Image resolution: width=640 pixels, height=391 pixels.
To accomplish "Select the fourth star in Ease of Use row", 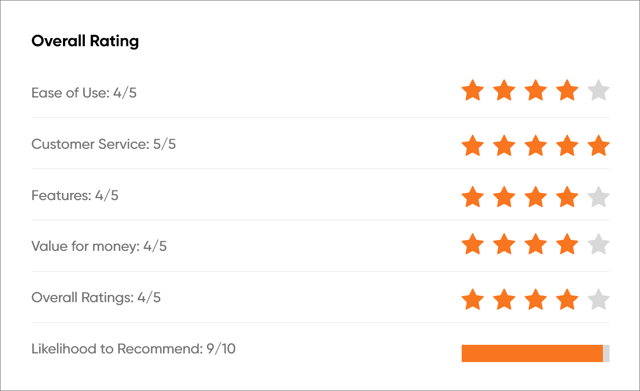I will pos(567,91).
